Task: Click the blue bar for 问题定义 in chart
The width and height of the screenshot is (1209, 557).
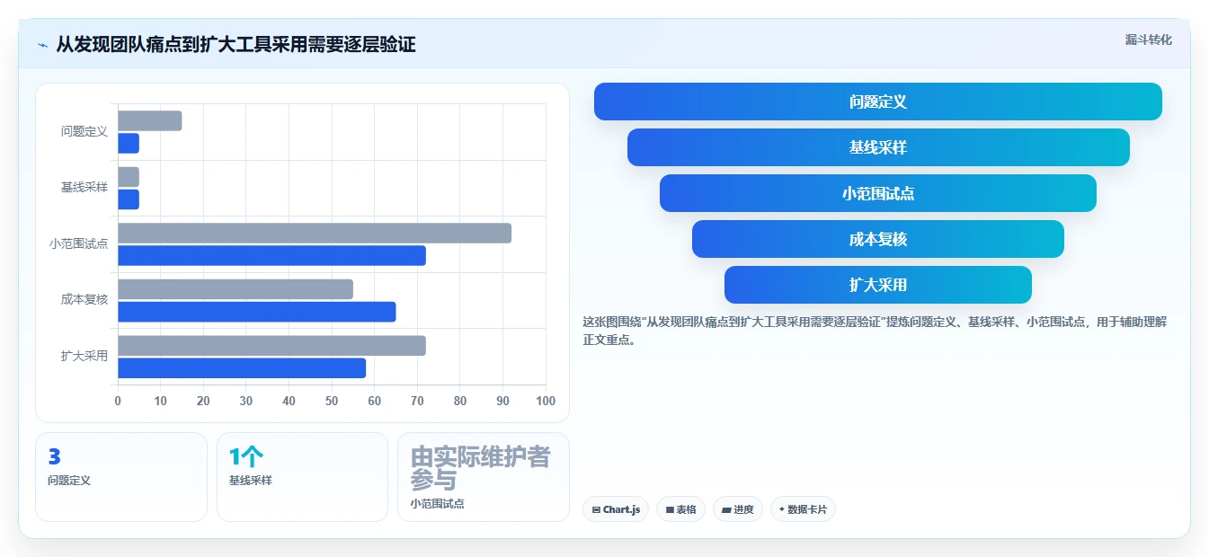Action: pos(129,143)
